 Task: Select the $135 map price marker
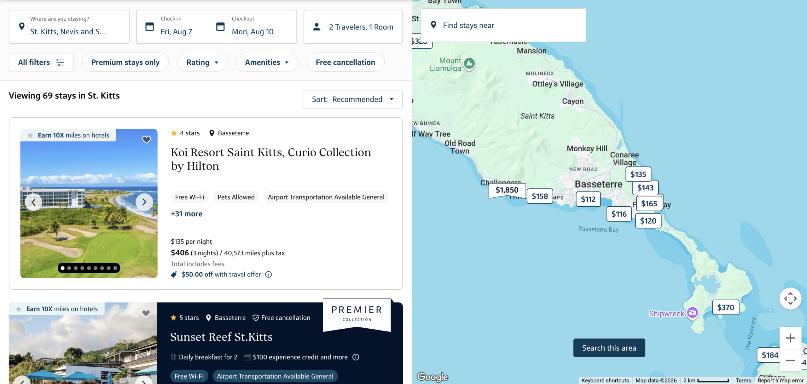[638, 174]
